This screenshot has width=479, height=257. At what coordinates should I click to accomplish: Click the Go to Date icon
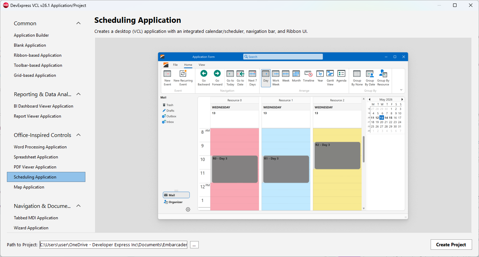[x=240, y=74]
